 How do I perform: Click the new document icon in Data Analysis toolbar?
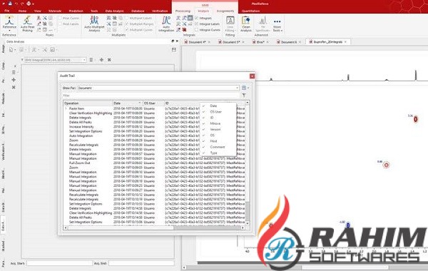[11, 50]
